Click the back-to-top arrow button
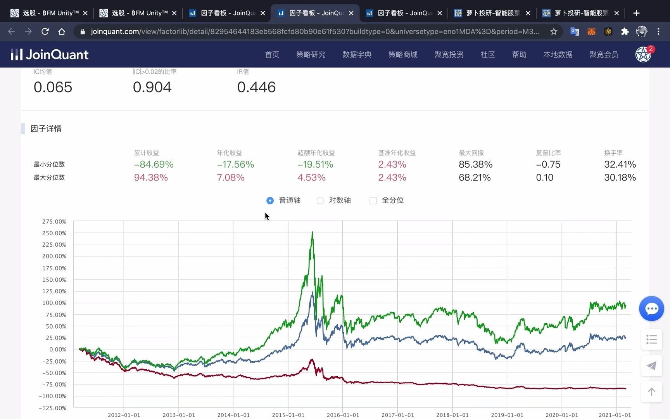 click(x=651, y=392)
